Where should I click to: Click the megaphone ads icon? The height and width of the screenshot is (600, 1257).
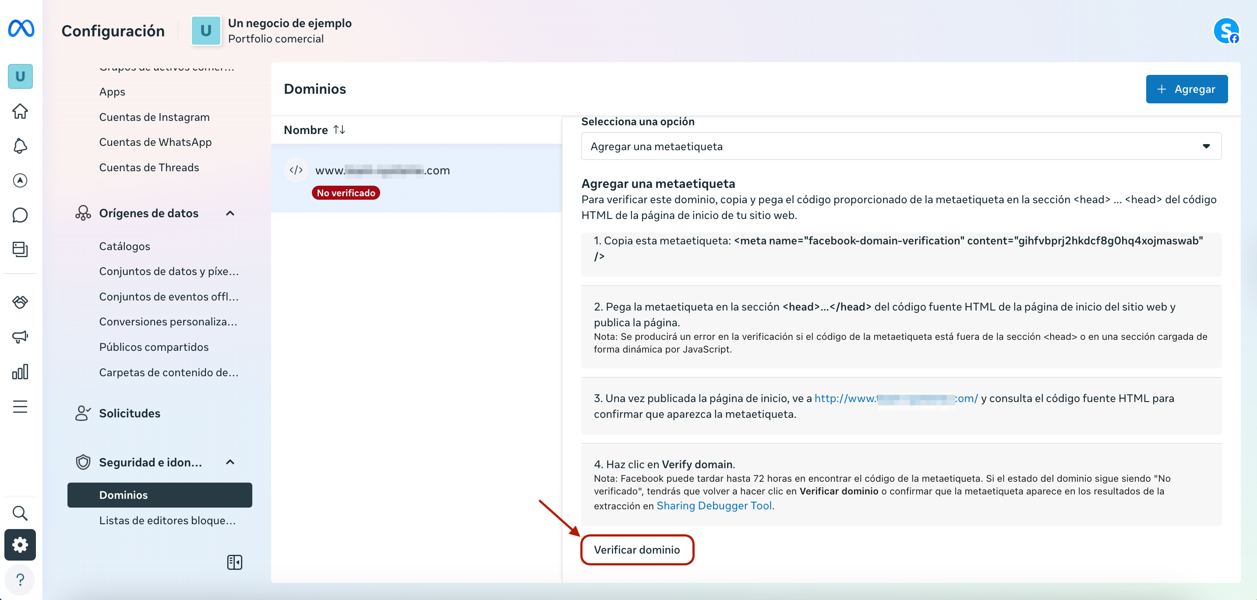coord(20,337)
